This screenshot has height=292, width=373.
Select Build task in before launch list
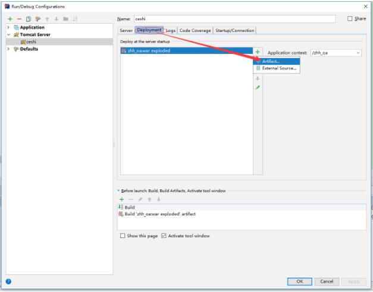(242, 207)
